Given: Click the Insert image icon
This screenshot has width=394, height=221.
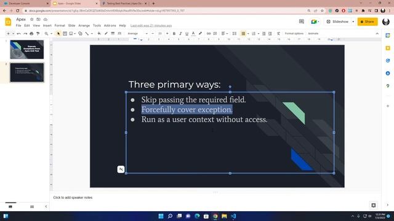Looking at the screenshot, I should [x=71, y=33].
